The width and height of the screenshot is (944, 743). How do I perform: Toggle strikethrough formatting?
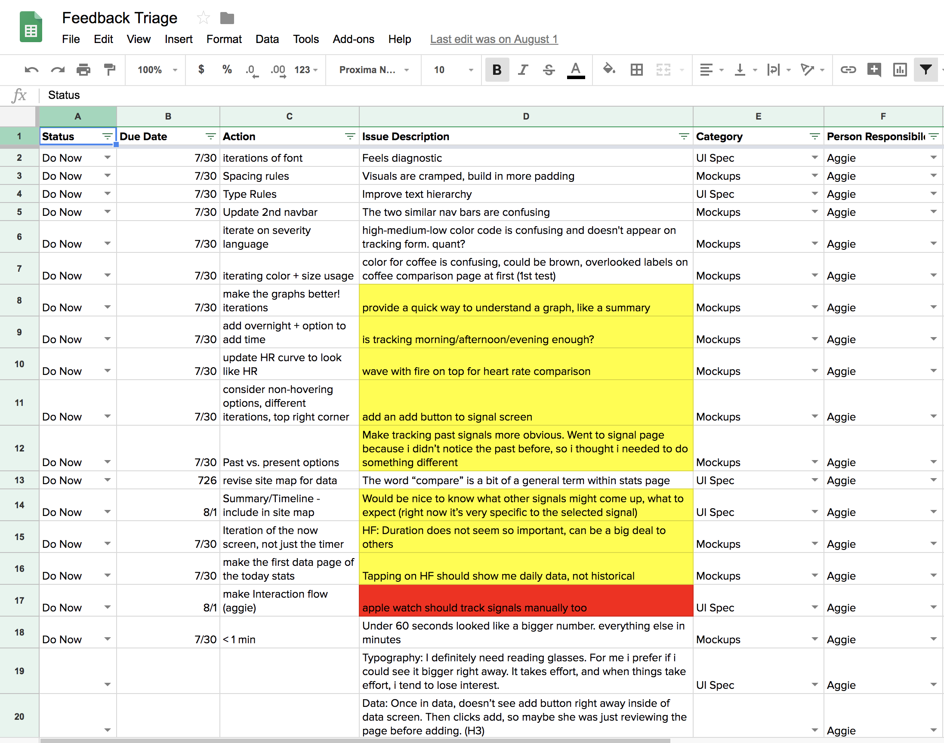(549, 70)
